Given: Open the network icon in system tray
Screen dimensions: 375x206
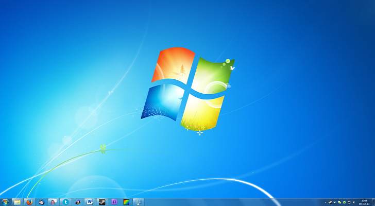Looking at the screenshot, I should (x=349, y=202).
